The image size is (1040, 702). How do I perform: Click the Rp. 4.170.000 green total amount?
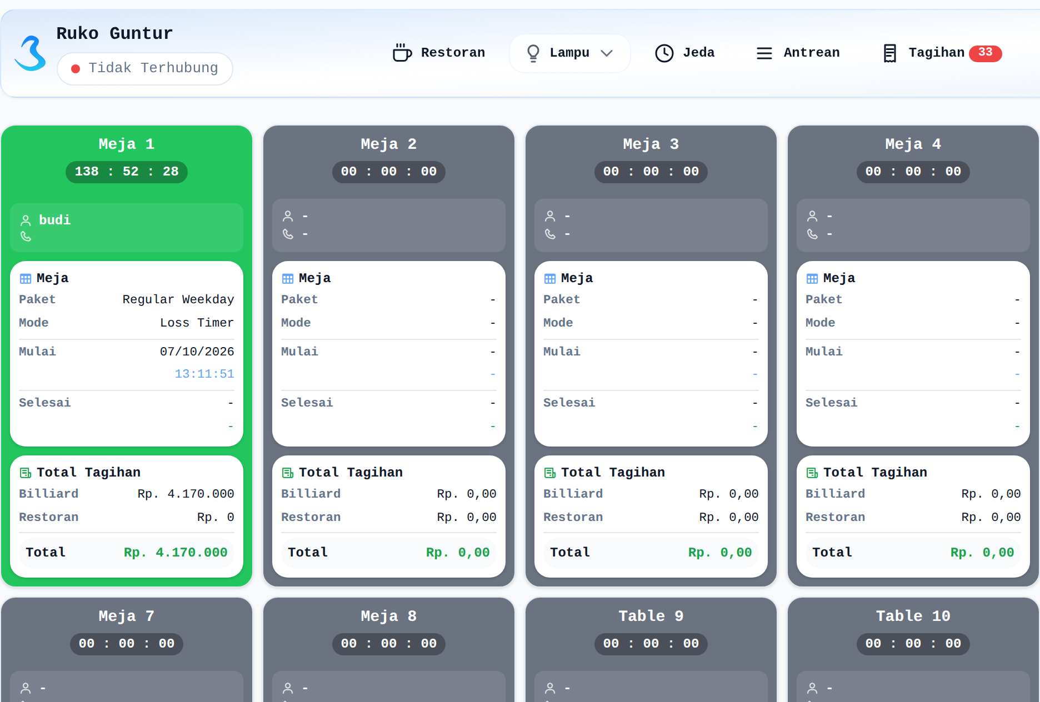176,553
